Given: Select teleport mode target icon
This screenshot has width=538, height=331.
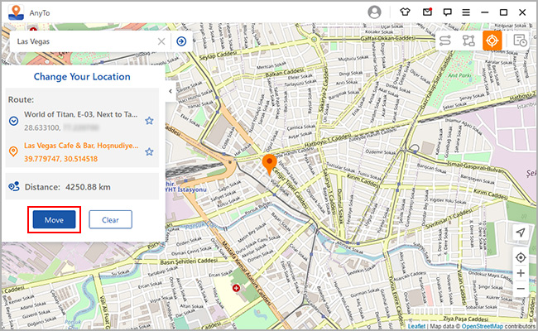Looking at the screenshot, I should pyautogui.click(x=492, y=41).
